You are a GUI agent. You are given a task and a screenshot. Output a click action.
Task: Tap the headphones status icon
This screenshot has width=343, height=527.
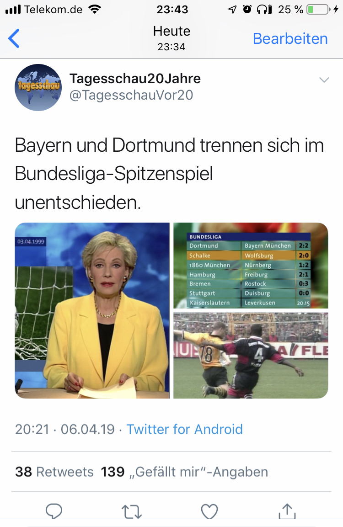264,10
